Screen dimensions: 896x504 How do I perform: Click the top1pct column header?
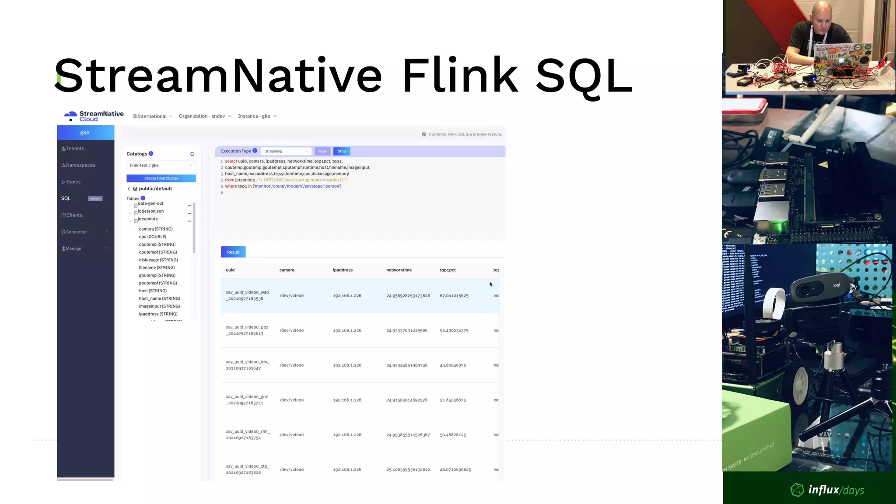coord(448,270)
